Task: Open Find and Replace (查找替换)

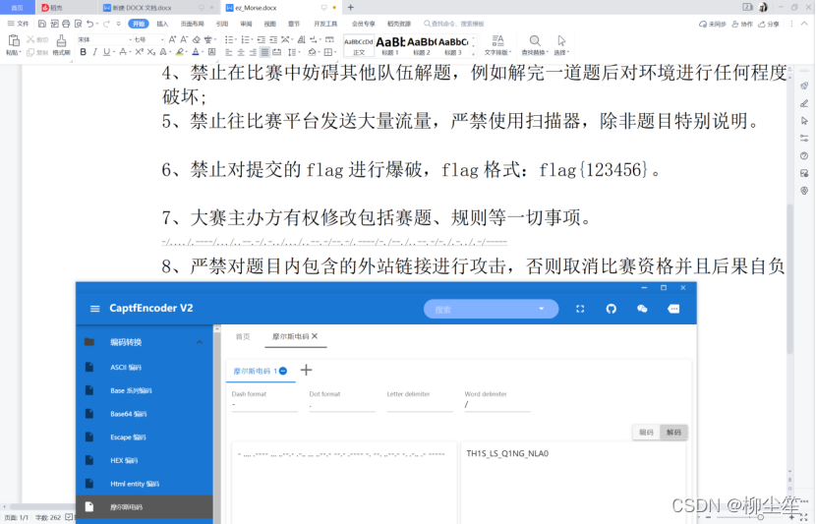Action: 534,45
